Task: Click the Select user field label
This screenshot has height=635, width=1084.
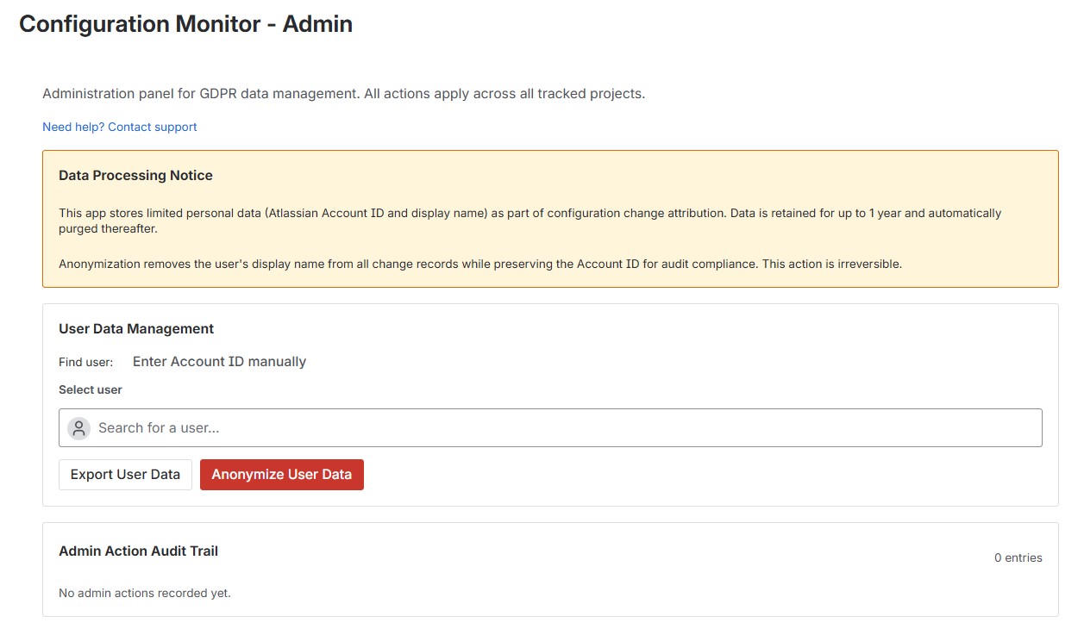Action: pyautogui.click(x=90, y=389)
